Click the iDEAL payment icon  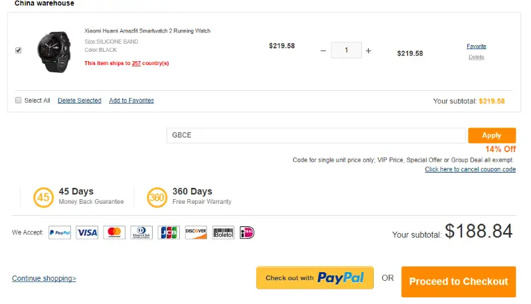[247, 232]
